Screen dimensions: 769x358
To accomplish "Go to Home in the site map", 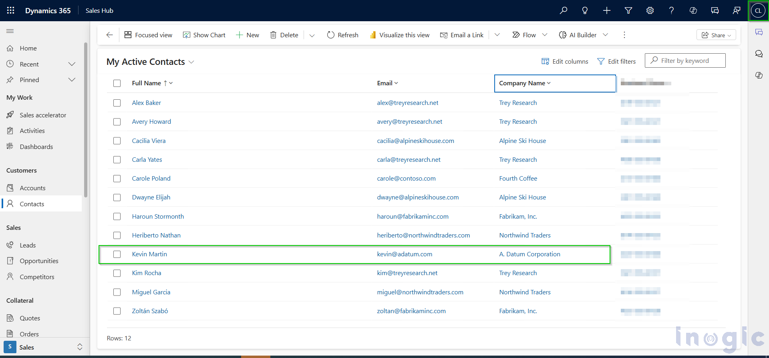I will click(28, 48).
